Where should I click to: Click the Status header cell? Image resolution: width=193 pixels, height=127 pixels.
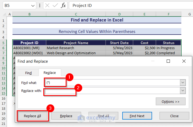(x=169, y=43)
